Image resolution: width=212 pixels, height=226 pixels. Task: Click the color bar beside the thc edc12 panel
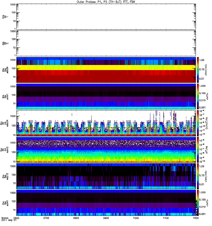coord(198,176)
